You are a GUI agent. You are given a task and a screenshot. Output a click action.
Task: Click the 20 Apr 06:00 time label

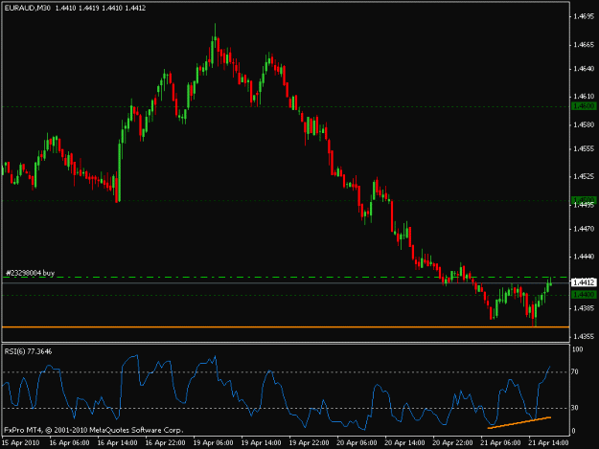357,442
